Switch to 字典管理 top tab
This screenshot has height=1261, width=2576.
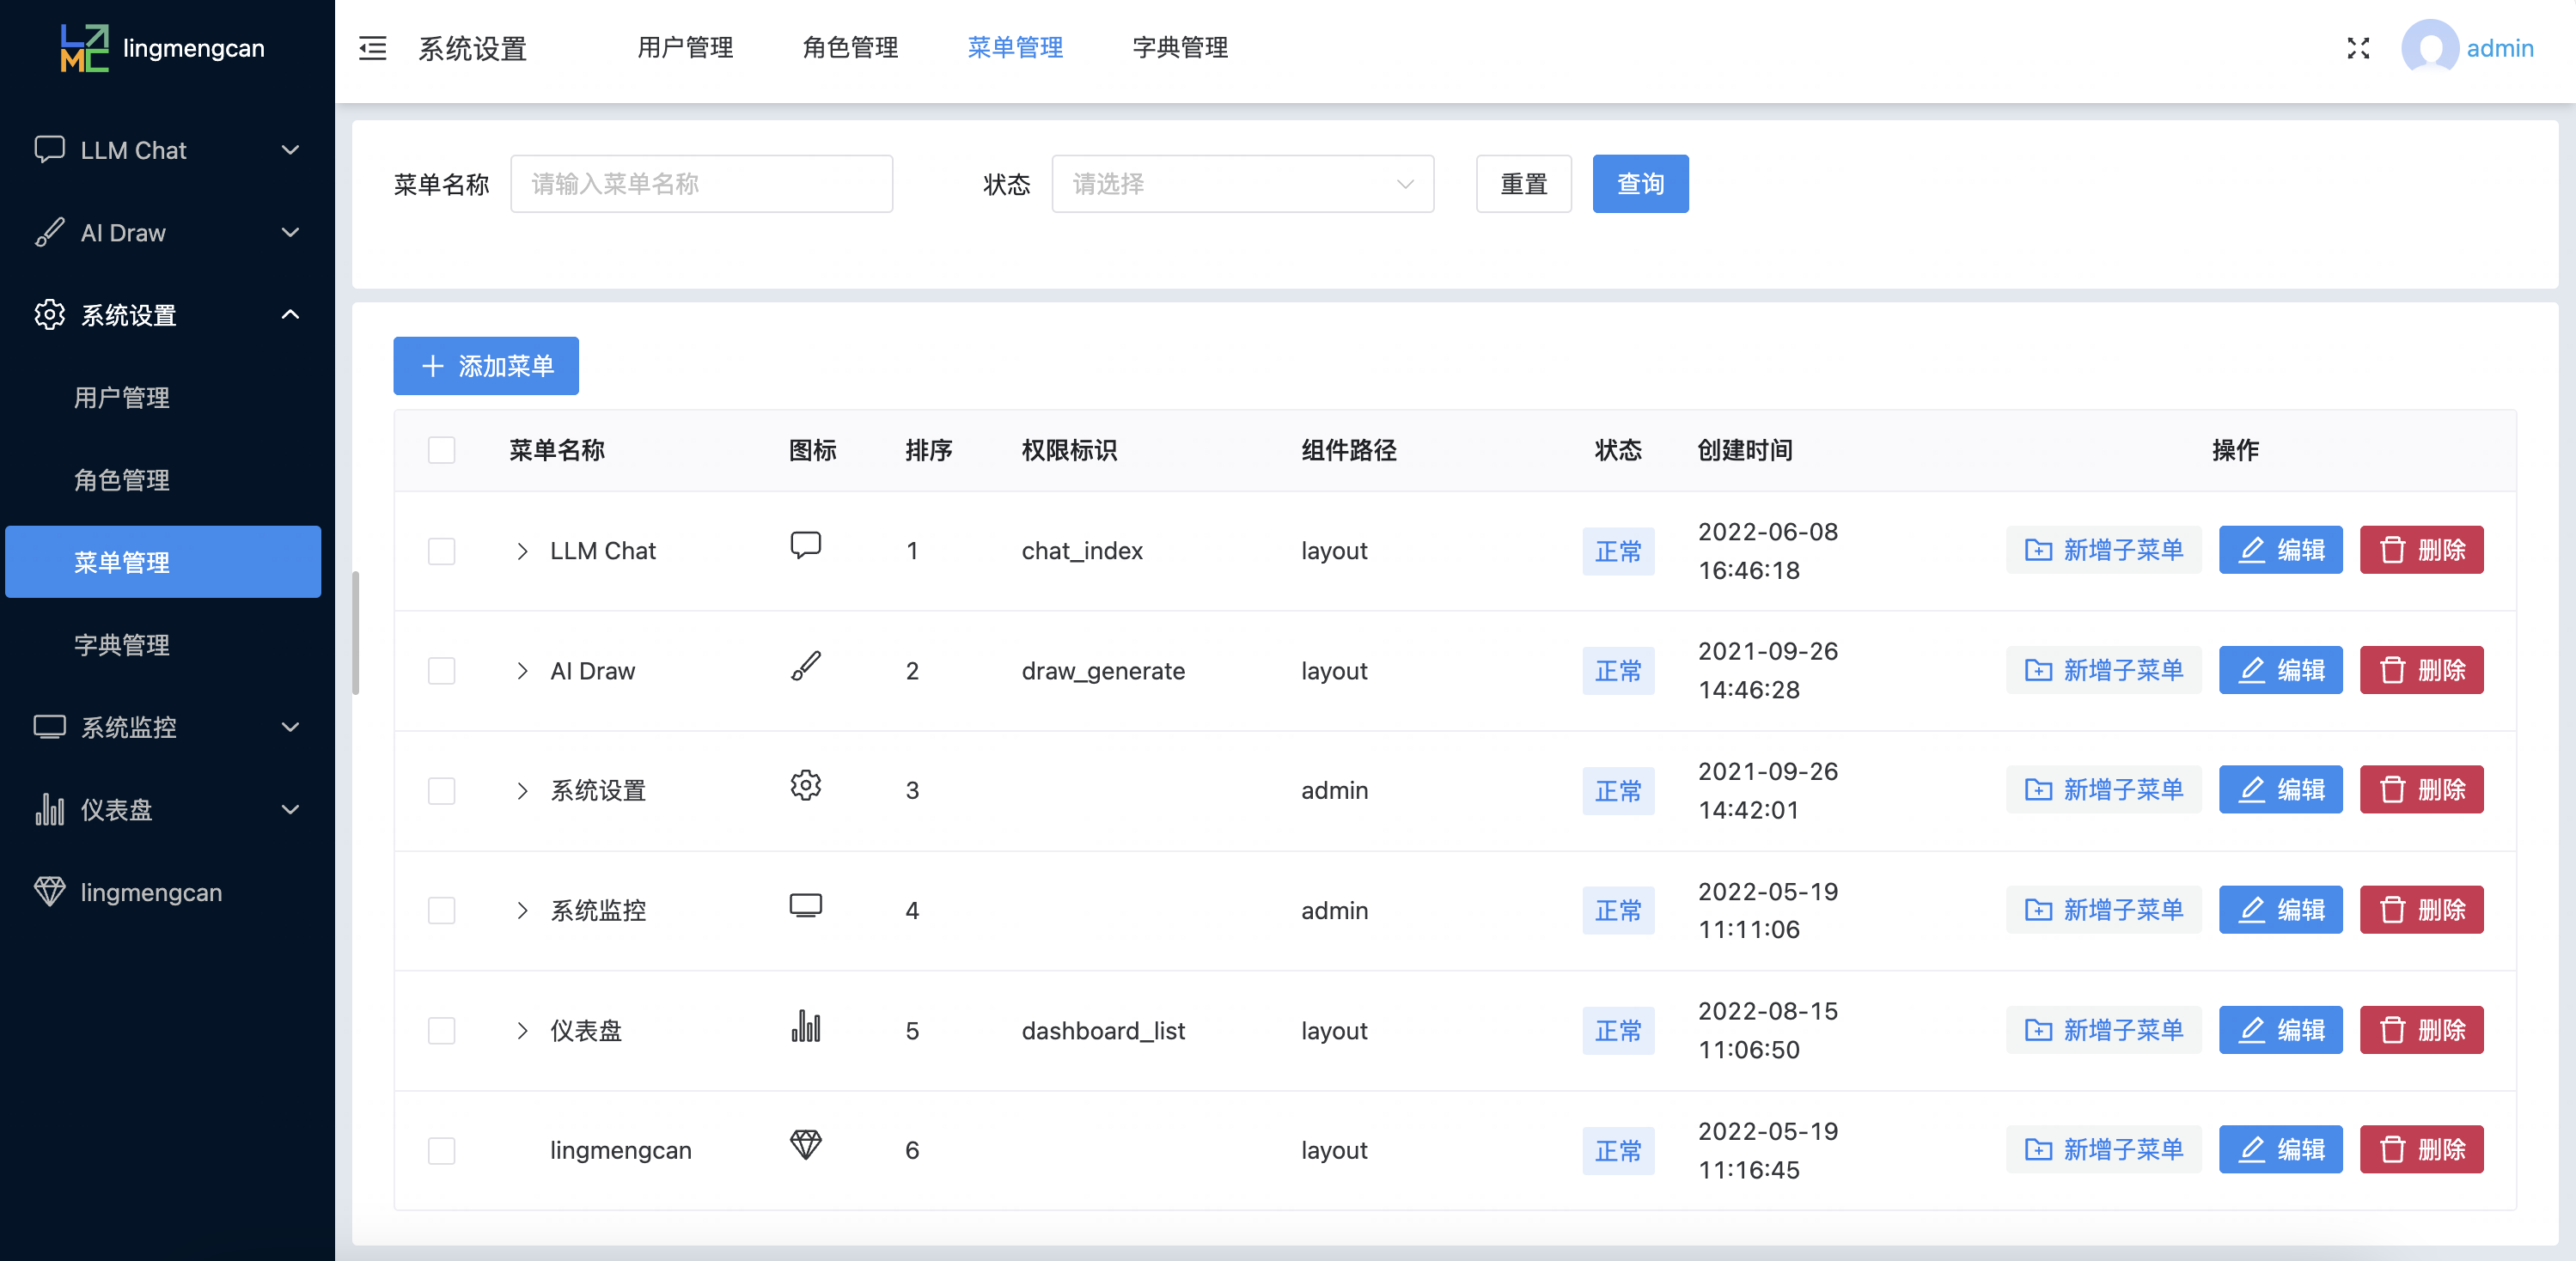[1180, 47]
